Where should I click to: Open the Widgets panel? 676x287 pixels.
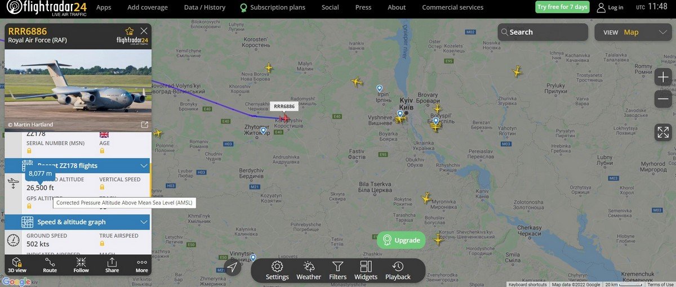click(x=366, y=271)
